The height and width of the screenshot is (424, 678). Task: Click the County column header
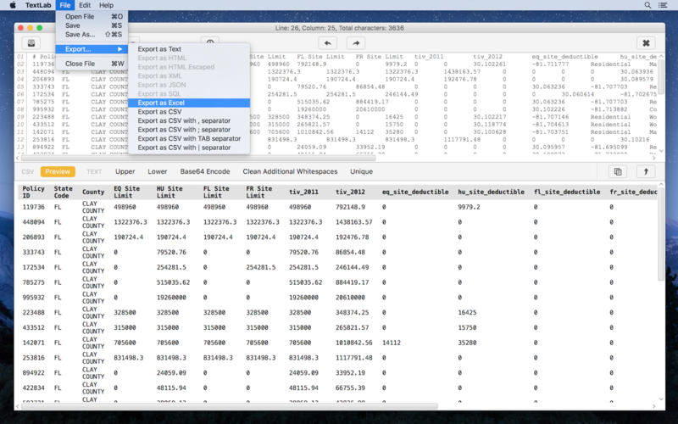coord(93,192)
